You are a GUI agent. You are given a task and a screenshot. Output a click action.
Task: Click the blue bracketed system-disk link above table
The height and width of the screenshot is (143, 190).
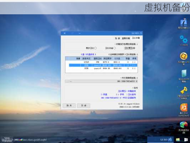point(88,54)
